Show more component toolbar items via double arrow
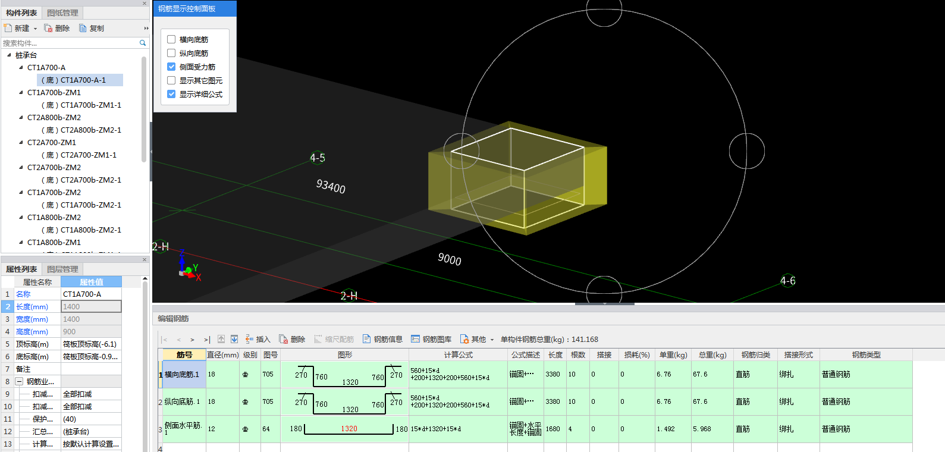Viewport: 945px width, 452px height. (x=146, y=28)
